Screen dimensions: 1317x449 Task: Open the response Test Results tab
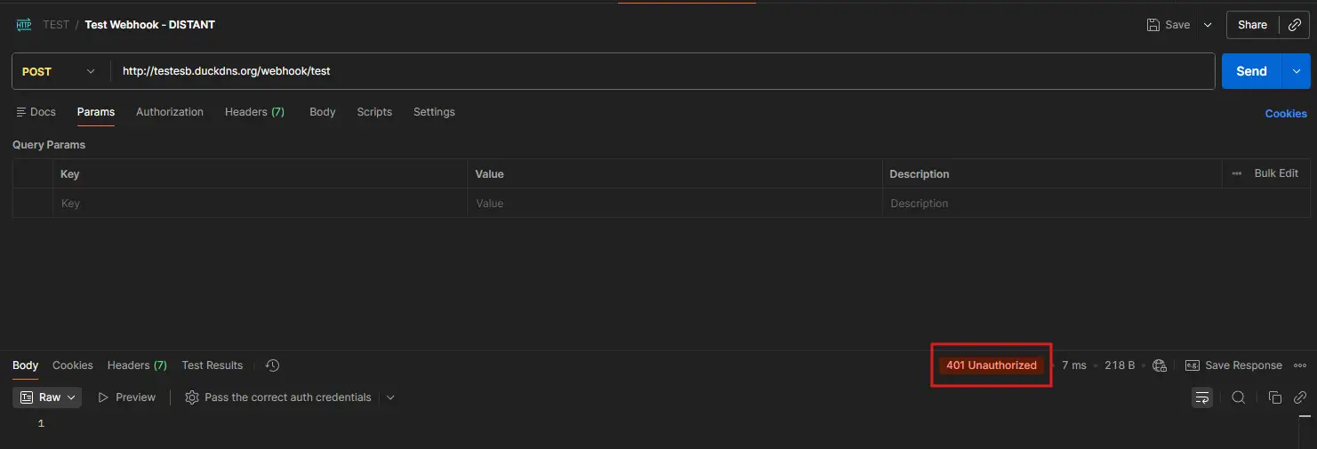(x=212, y=365)
